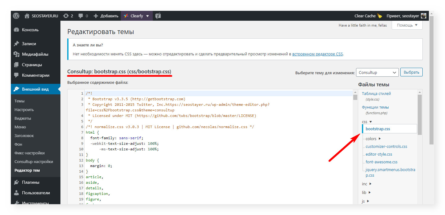Open font-awesome.css file
The image size is (445, 215).
pyautogui.click(x=381, y=162)
